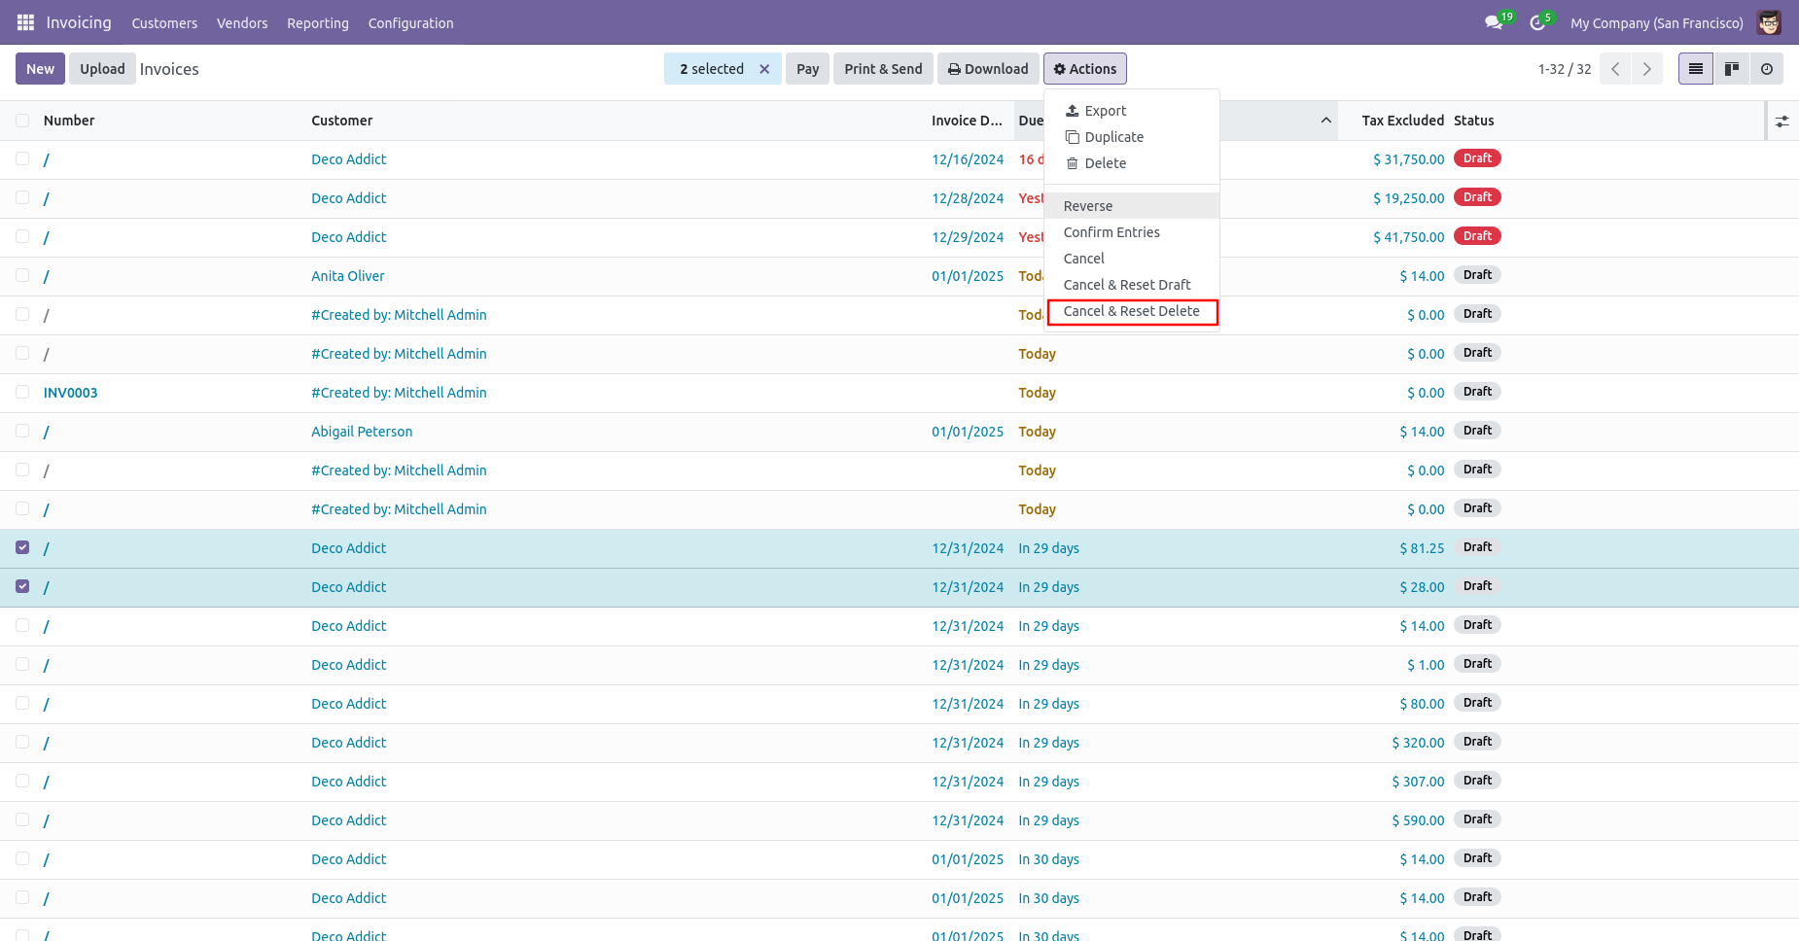The image size is (1799, 941).
Task: Tick checkbox for INV0003 row
Action: (22, 392)
